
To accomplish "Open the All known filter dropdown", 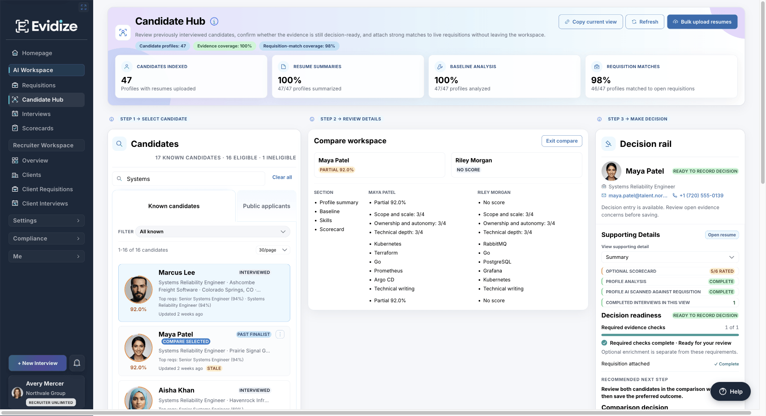I will 212,232.
